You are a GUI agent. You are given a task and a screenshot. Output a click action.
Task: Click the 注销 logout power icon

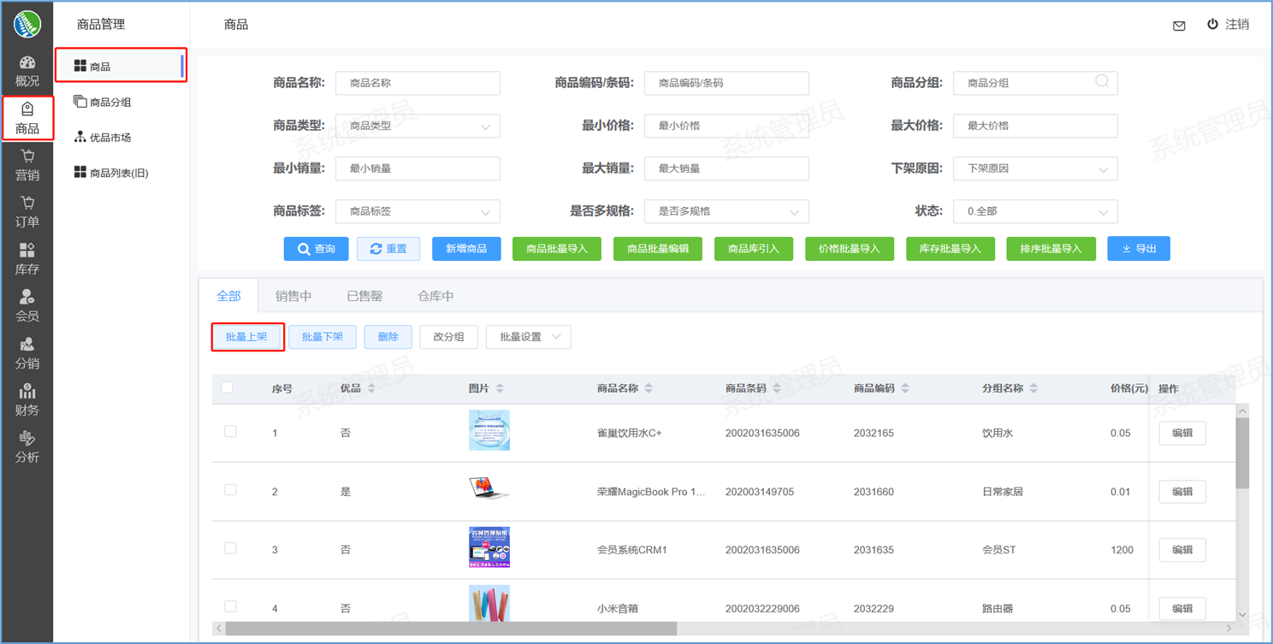(1212, 25)
